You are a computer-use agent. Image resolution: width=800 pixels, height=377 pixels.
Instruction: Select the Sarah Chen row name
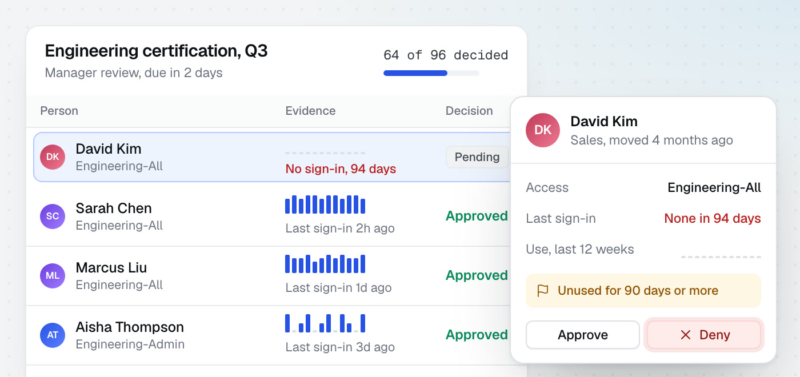(x=114, y=208)
